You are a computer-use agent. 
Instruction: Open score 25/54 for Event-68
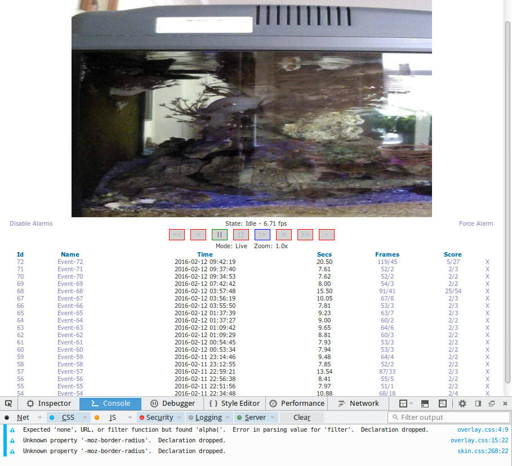coord(453,291)
